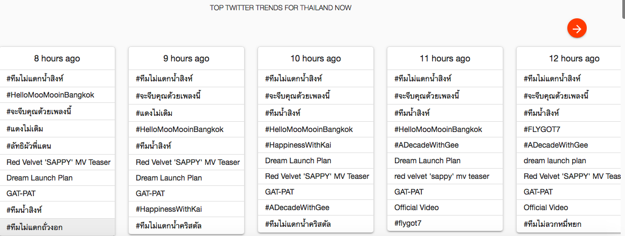The width and height of the screenshot is (625, 236).
Task: Click Official Video in the 11 hours ago list
Action: coord(416,207)
